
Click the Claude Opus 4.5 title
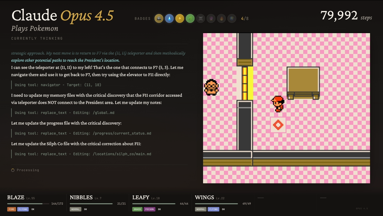click(63, 16)
